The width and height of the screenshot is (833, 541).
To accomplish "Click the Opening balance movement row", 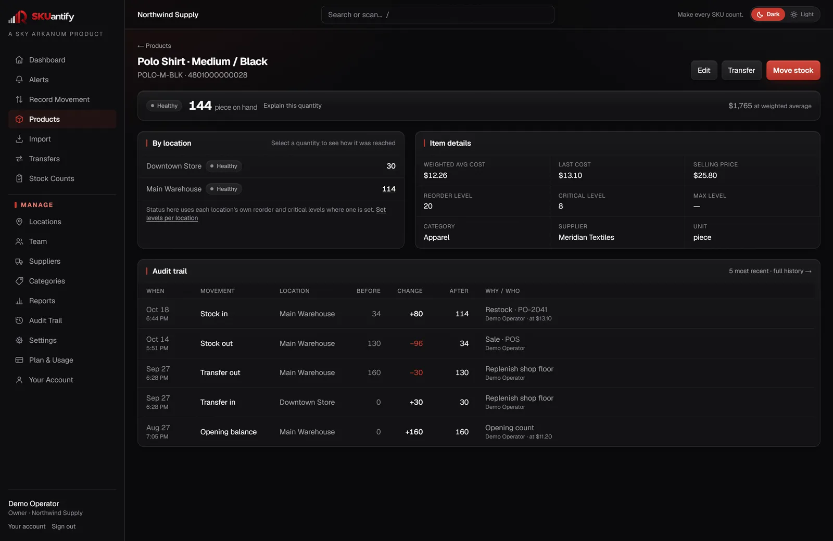I will [476, 432].
